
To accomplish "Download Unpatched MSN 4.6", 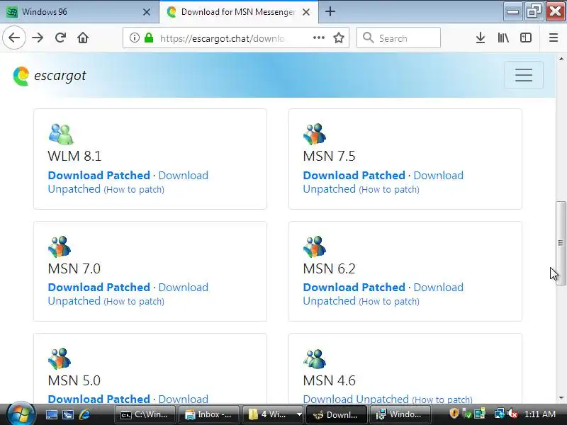I will click(x=356, y=399).
